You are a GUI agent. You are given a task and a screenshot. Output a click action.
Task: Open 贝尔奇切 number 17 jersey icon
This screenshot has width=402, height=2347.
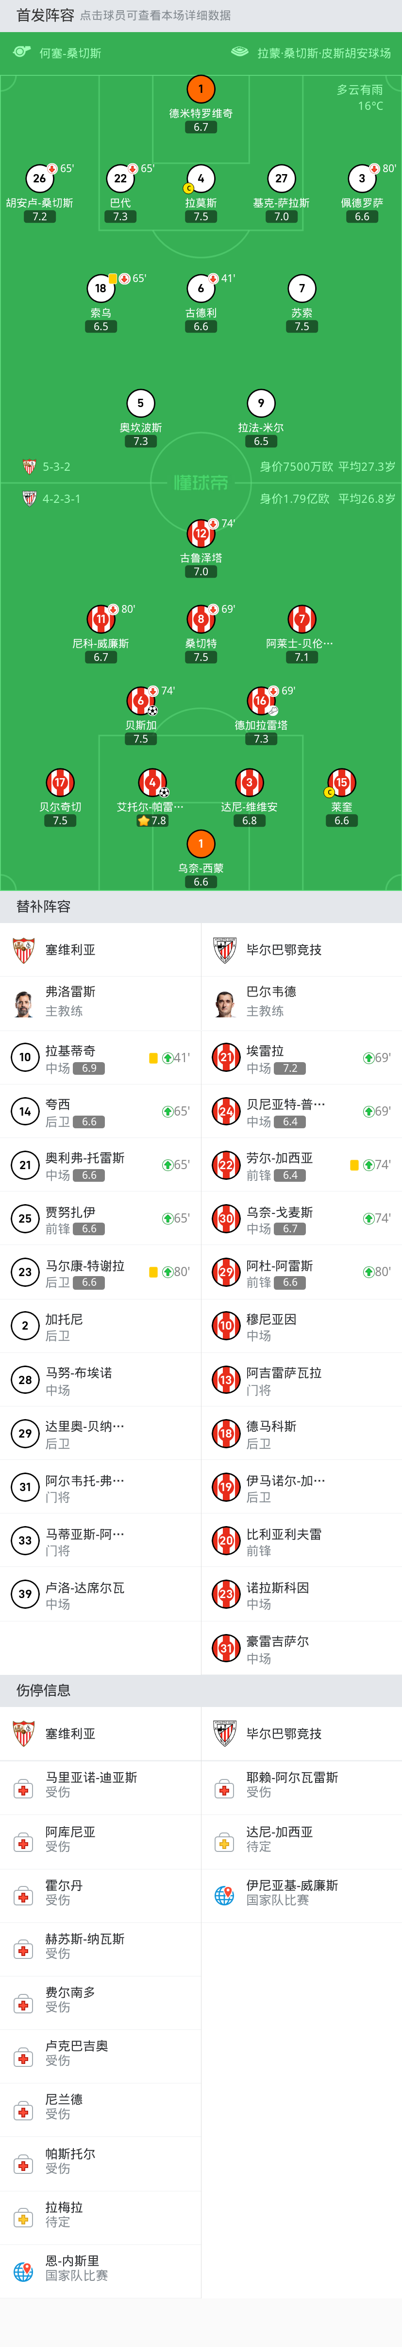(60, 782)
